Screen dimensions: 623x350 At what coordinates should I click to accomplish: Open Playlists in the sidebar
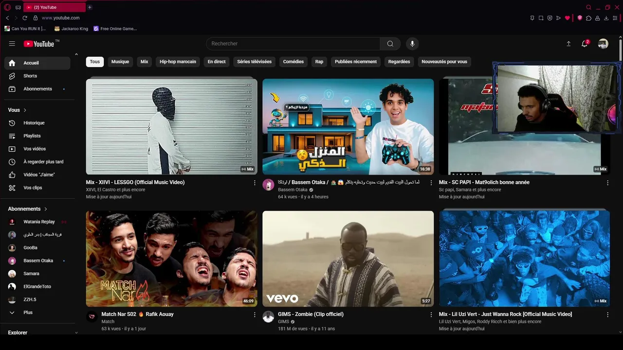[37, 136]
